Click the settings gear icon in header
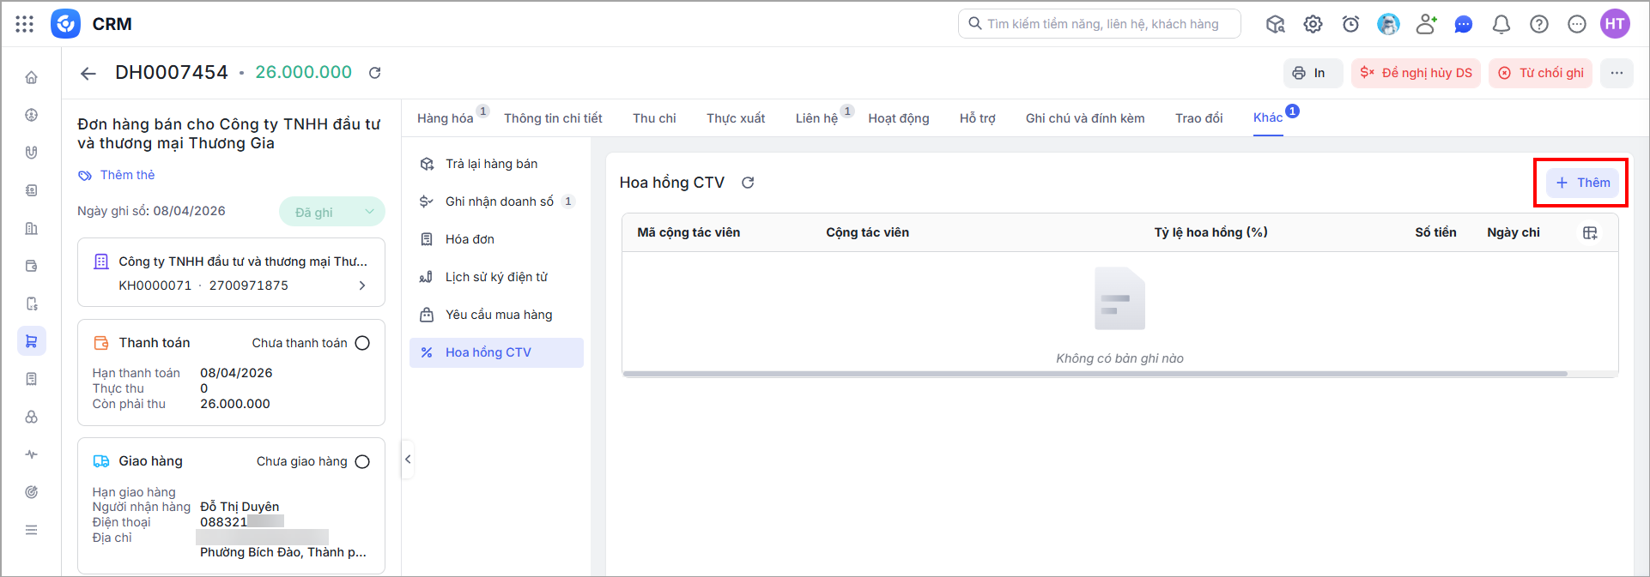 [1313, 24]
